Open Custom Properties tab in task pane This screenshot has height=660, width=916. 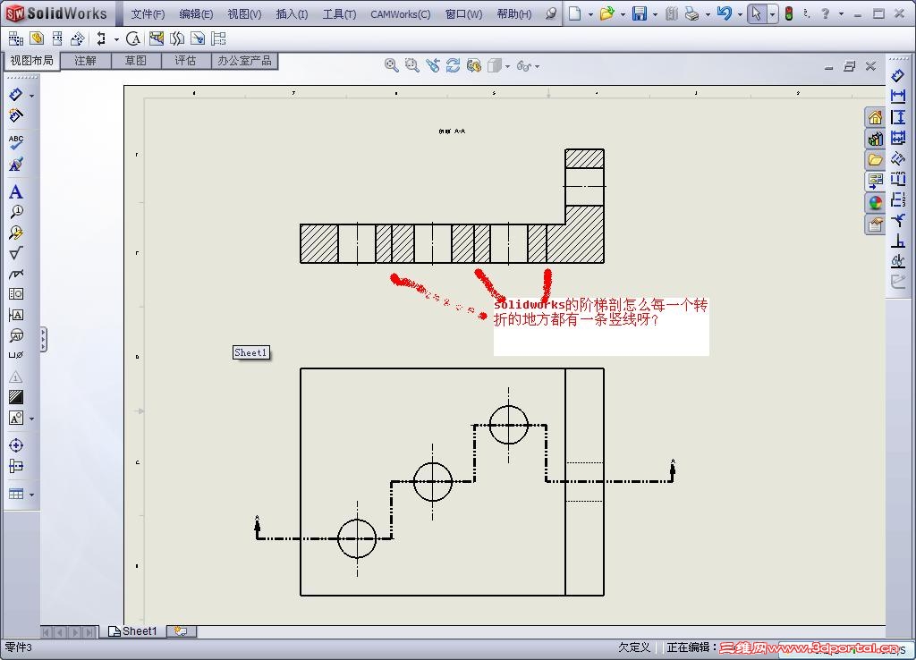click(875, 224)
